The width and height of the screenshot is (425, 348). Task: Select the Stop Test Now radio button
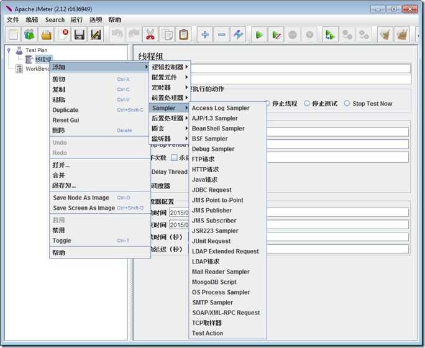(x=368, y=104)
